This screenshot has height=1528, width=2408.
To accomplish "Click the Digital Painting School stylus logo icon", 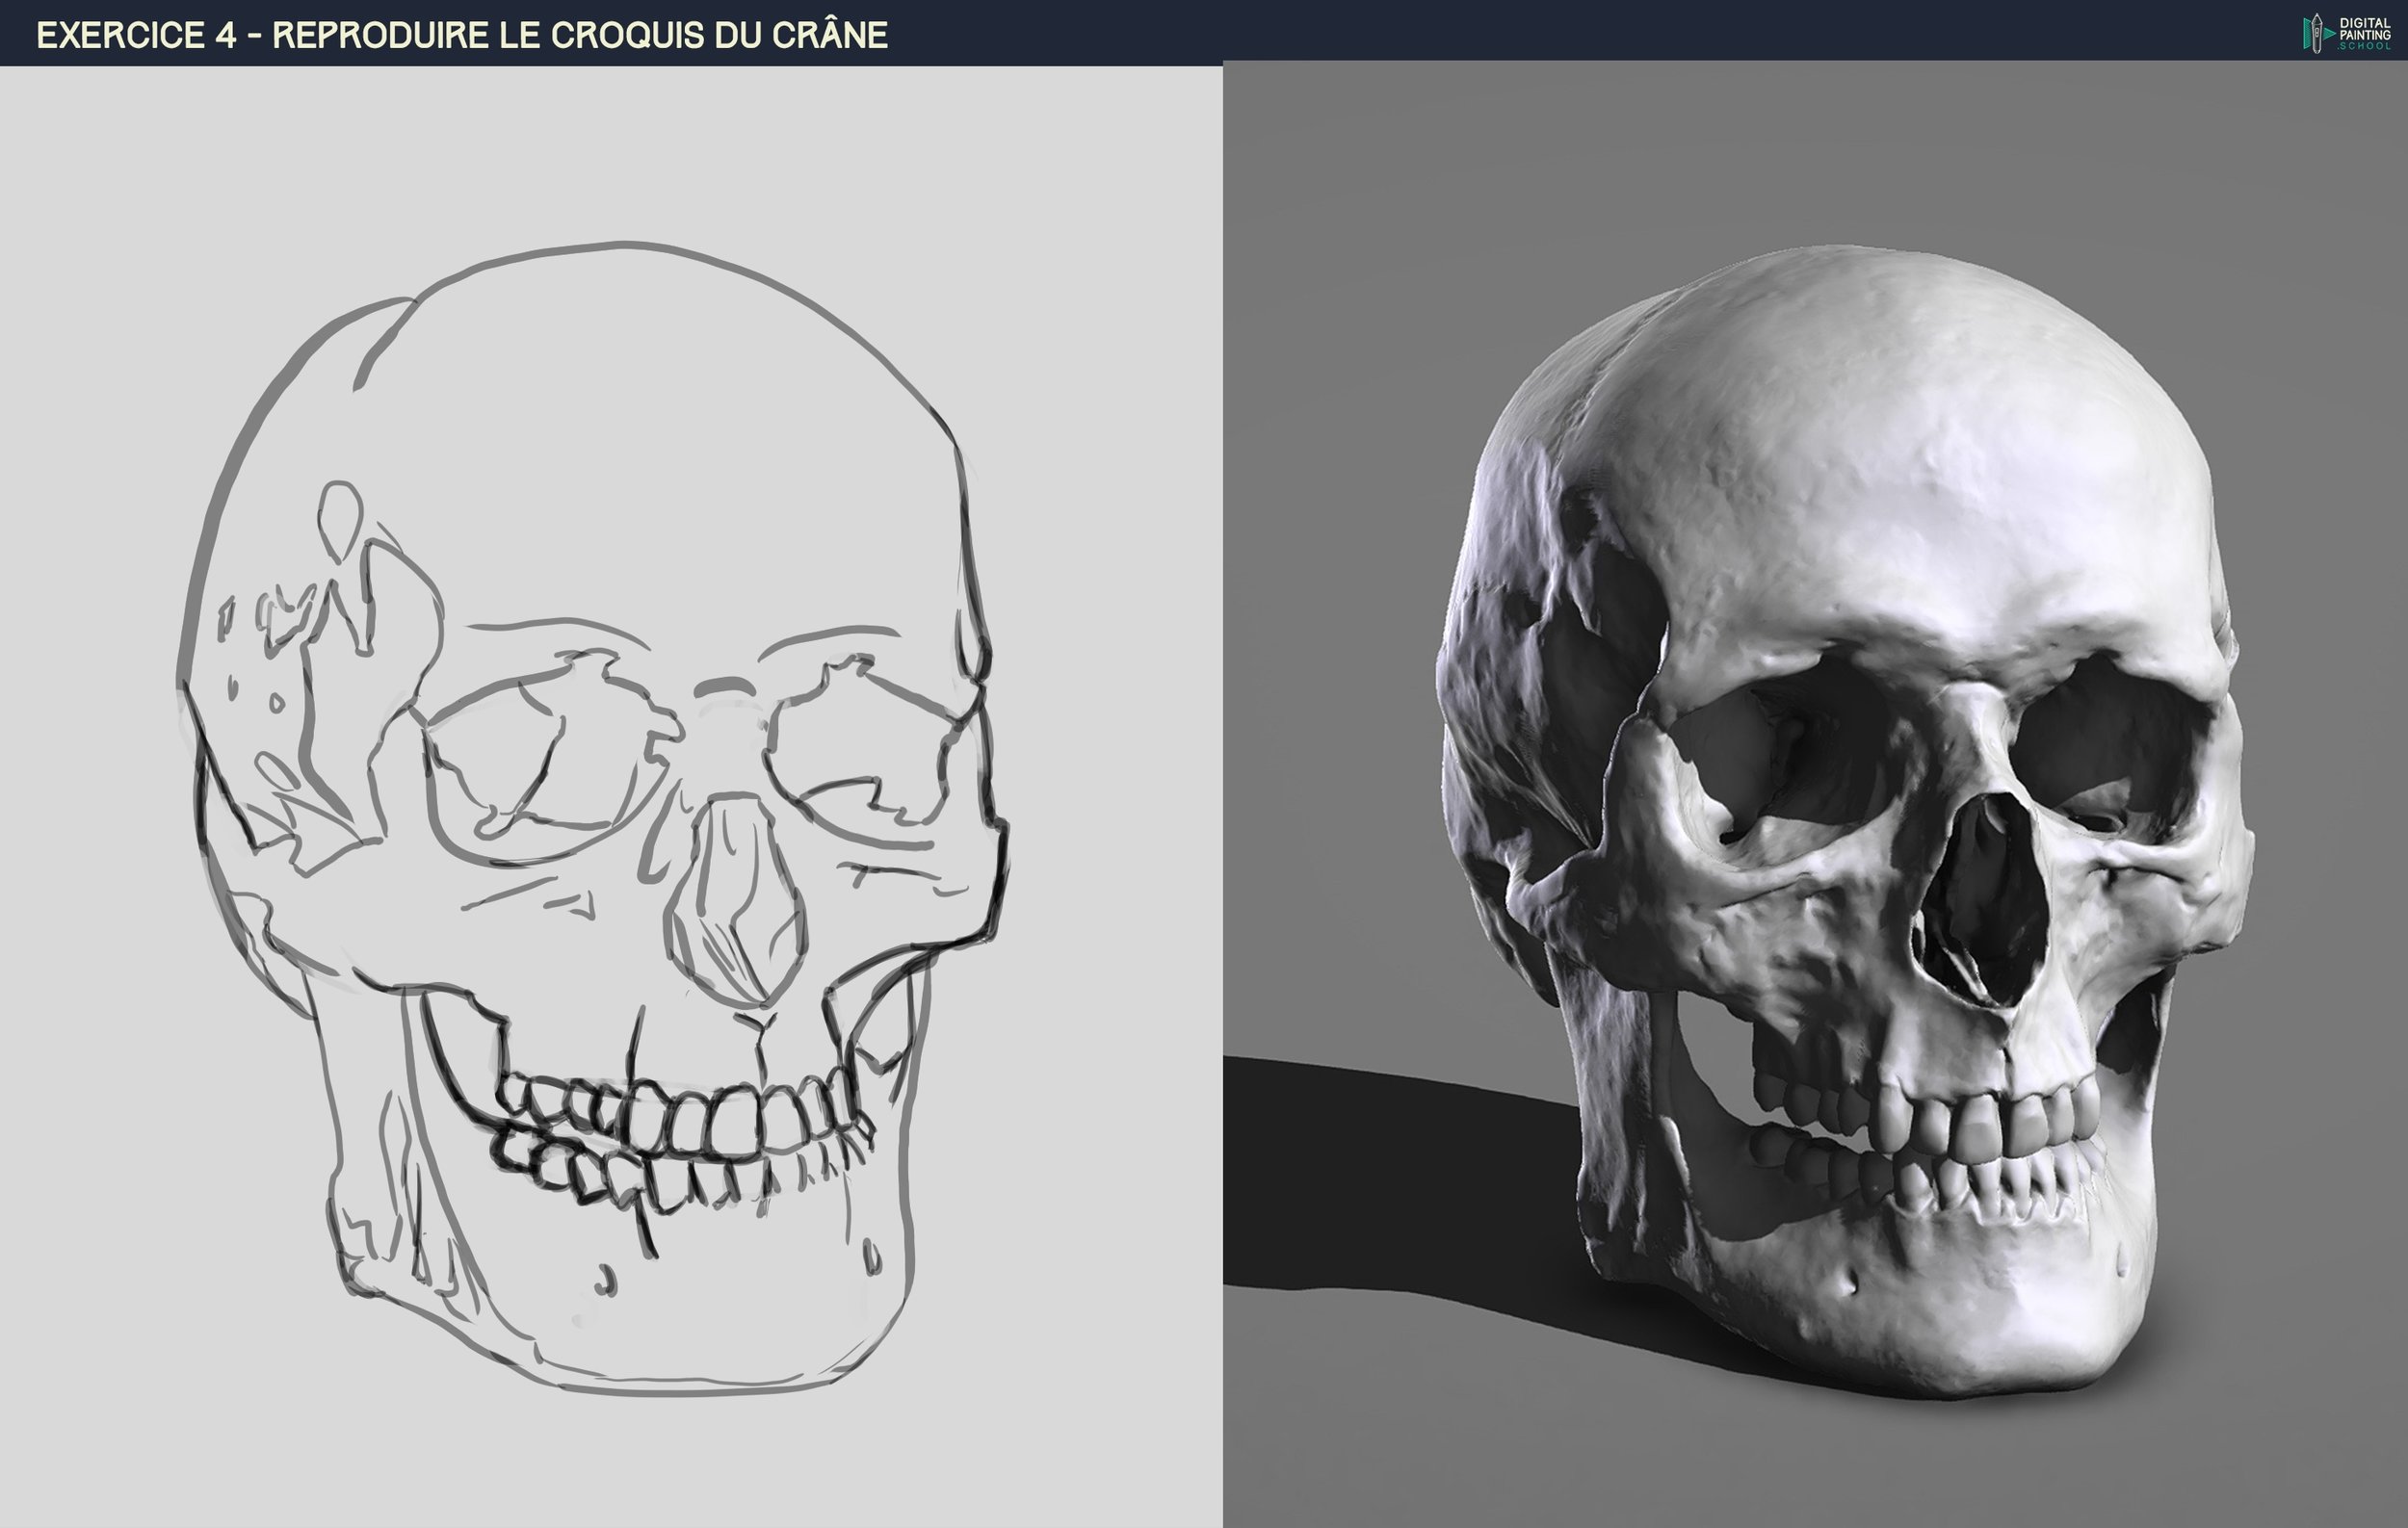I will point(2318,33).
